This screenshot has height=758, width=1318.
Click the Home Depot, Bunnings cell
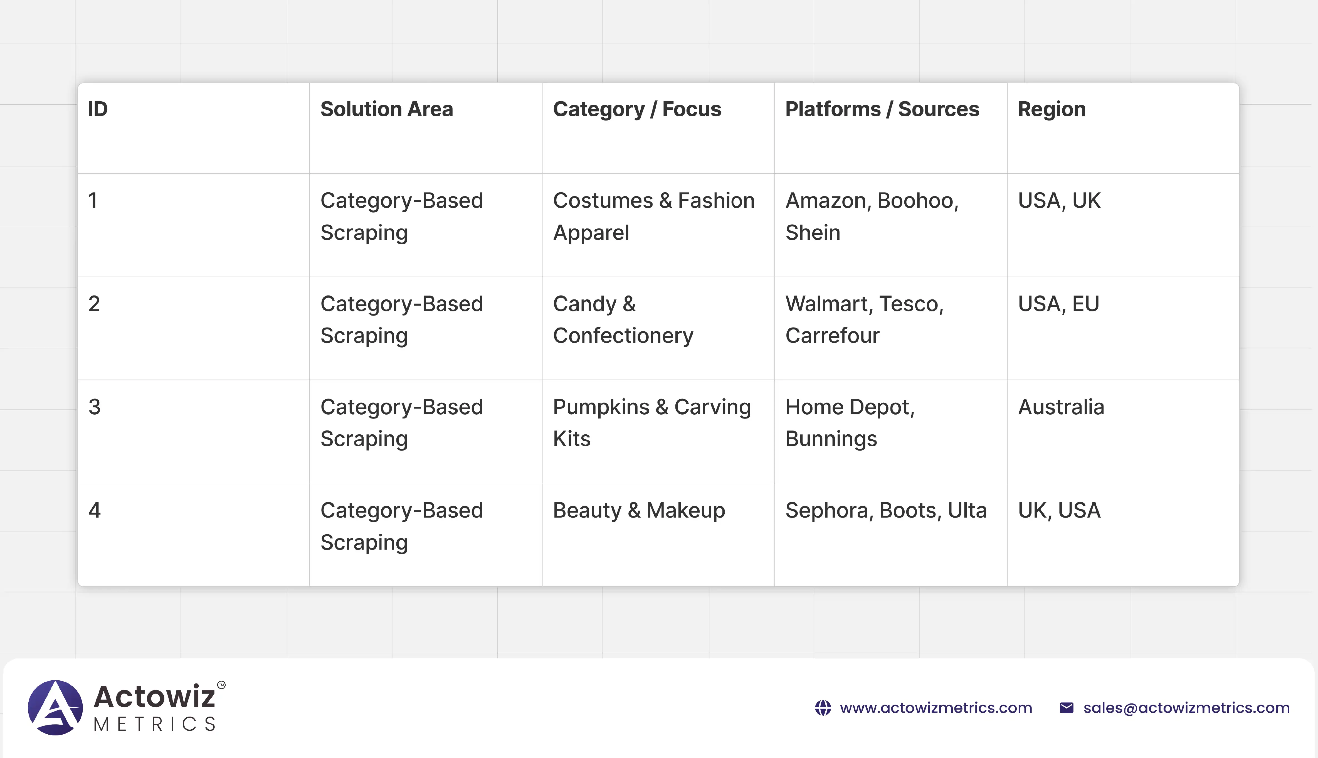coord(850,423)
